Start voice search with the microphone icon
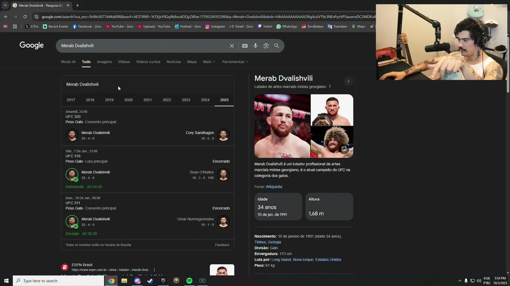Screen dimensions: 510x286 click(x=255, y=46)
